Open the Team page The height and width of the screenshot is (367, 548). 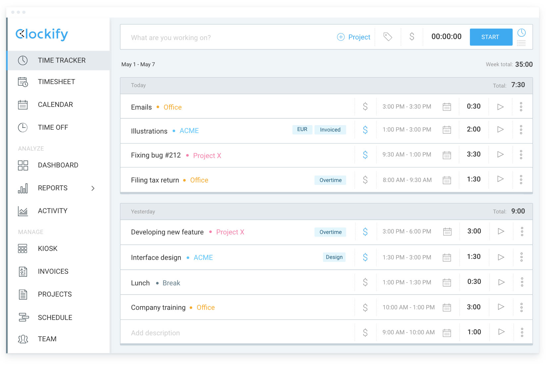click(x=47, y=339)
